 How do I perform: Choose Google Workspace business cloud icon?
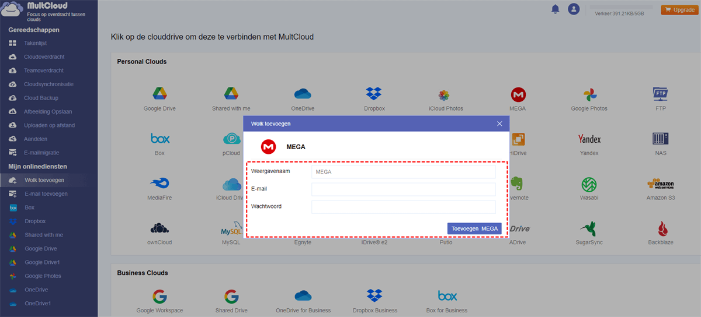pyautogui.click(x=159, y=296)
